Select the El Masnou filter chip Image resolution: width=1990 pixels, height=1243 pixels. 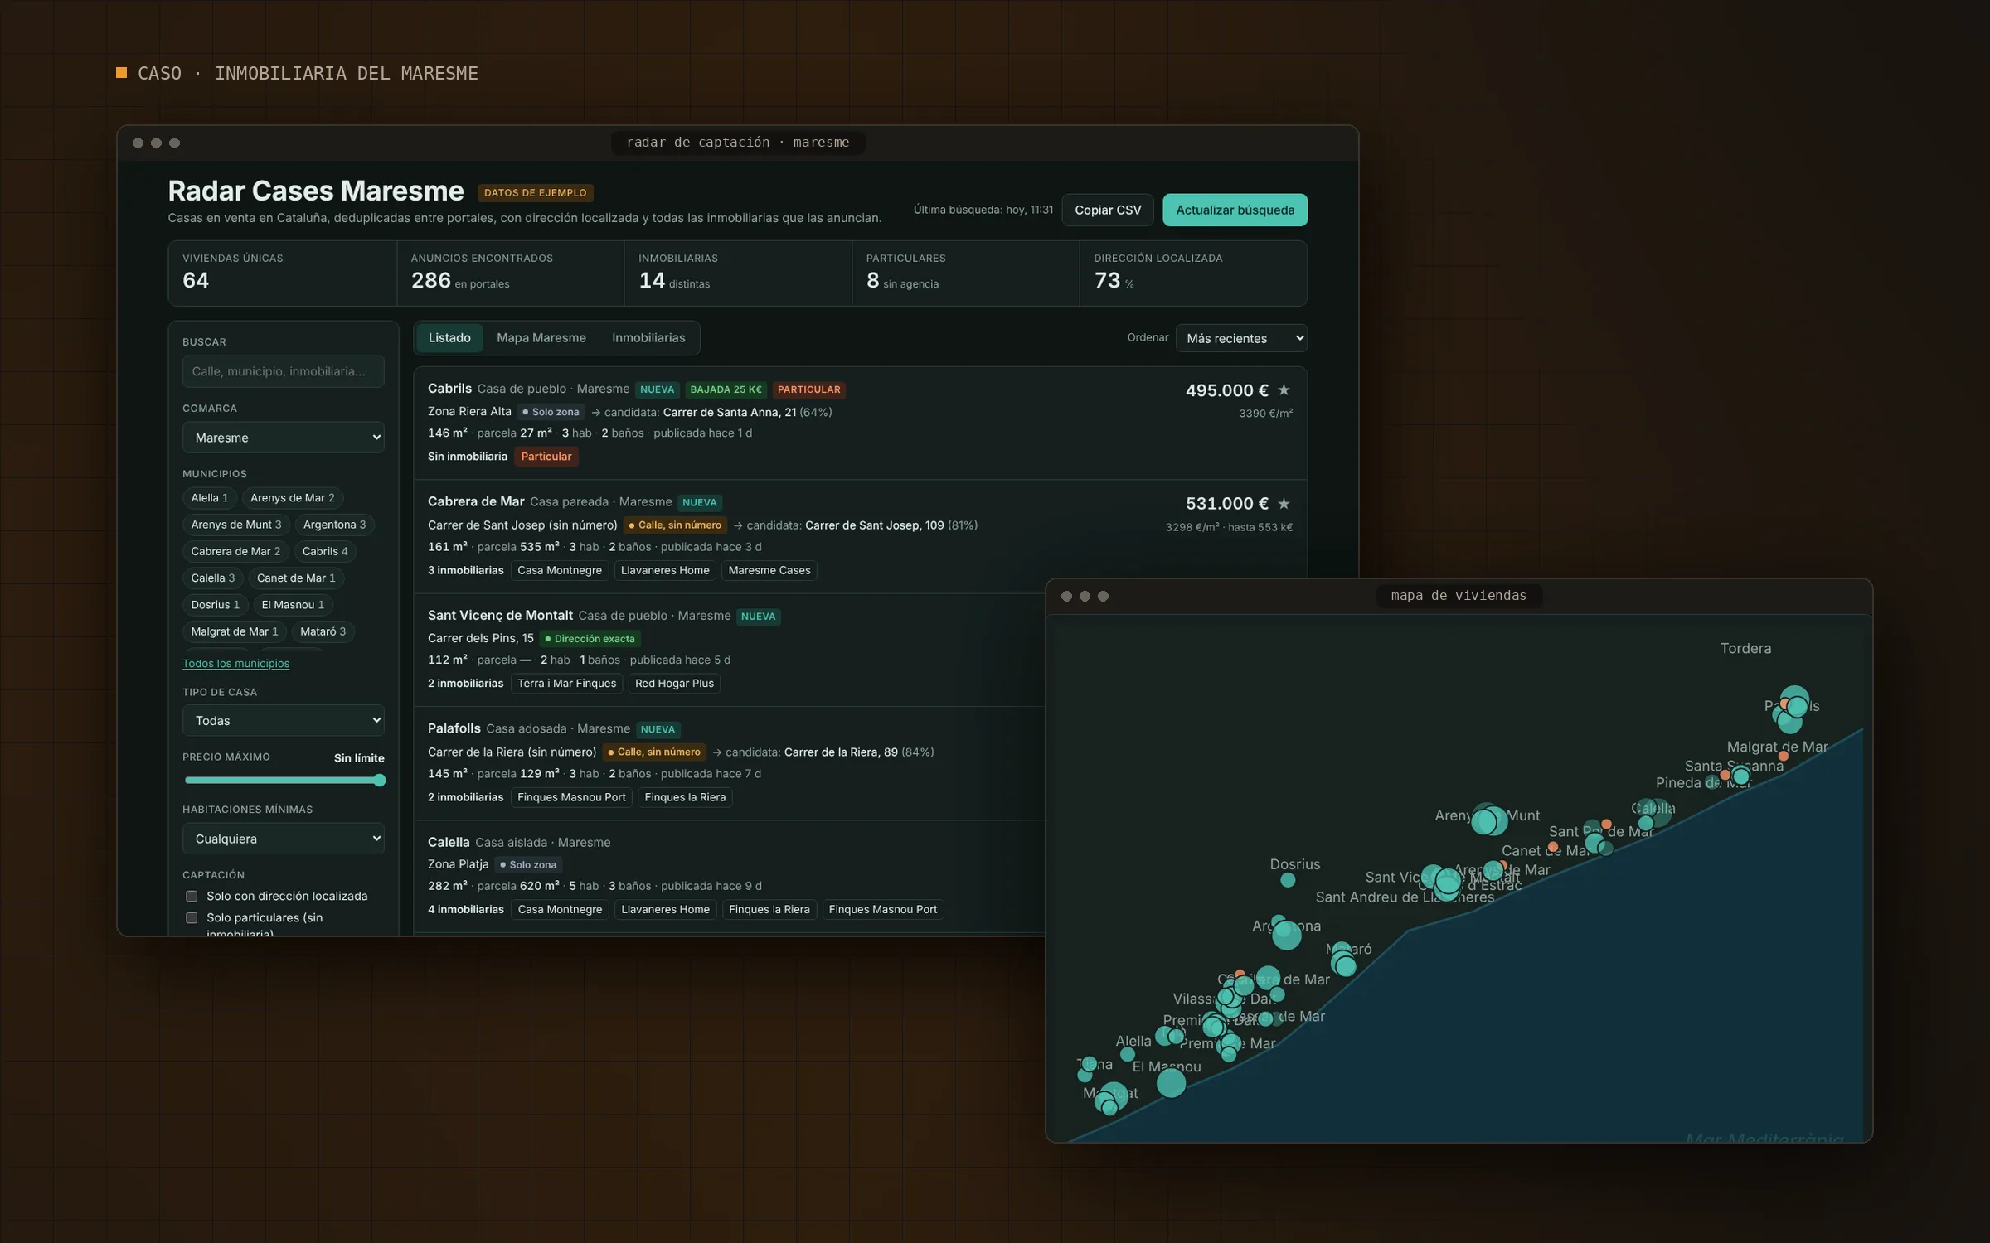point(293,605)
